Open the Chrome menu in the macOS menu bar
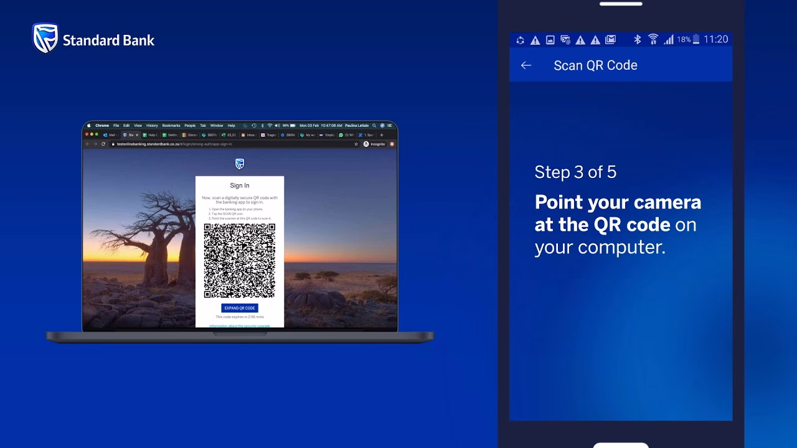This screenshot has width=797, height=448. 102,126
